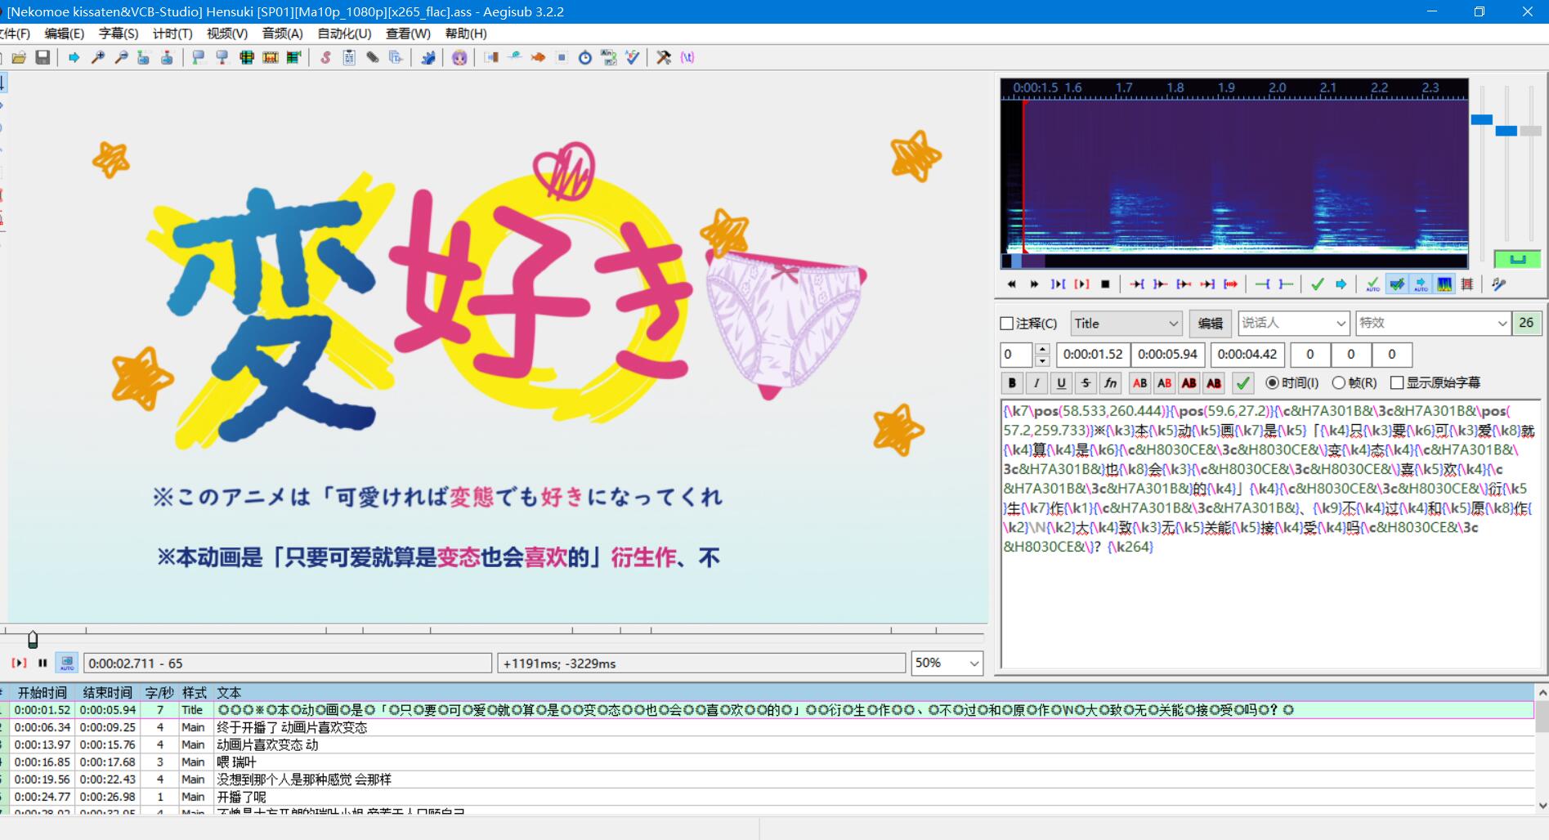Click the first AB primary color button
The image size is (1549, 840).
pyautogui.click(x=1139, y=382)
